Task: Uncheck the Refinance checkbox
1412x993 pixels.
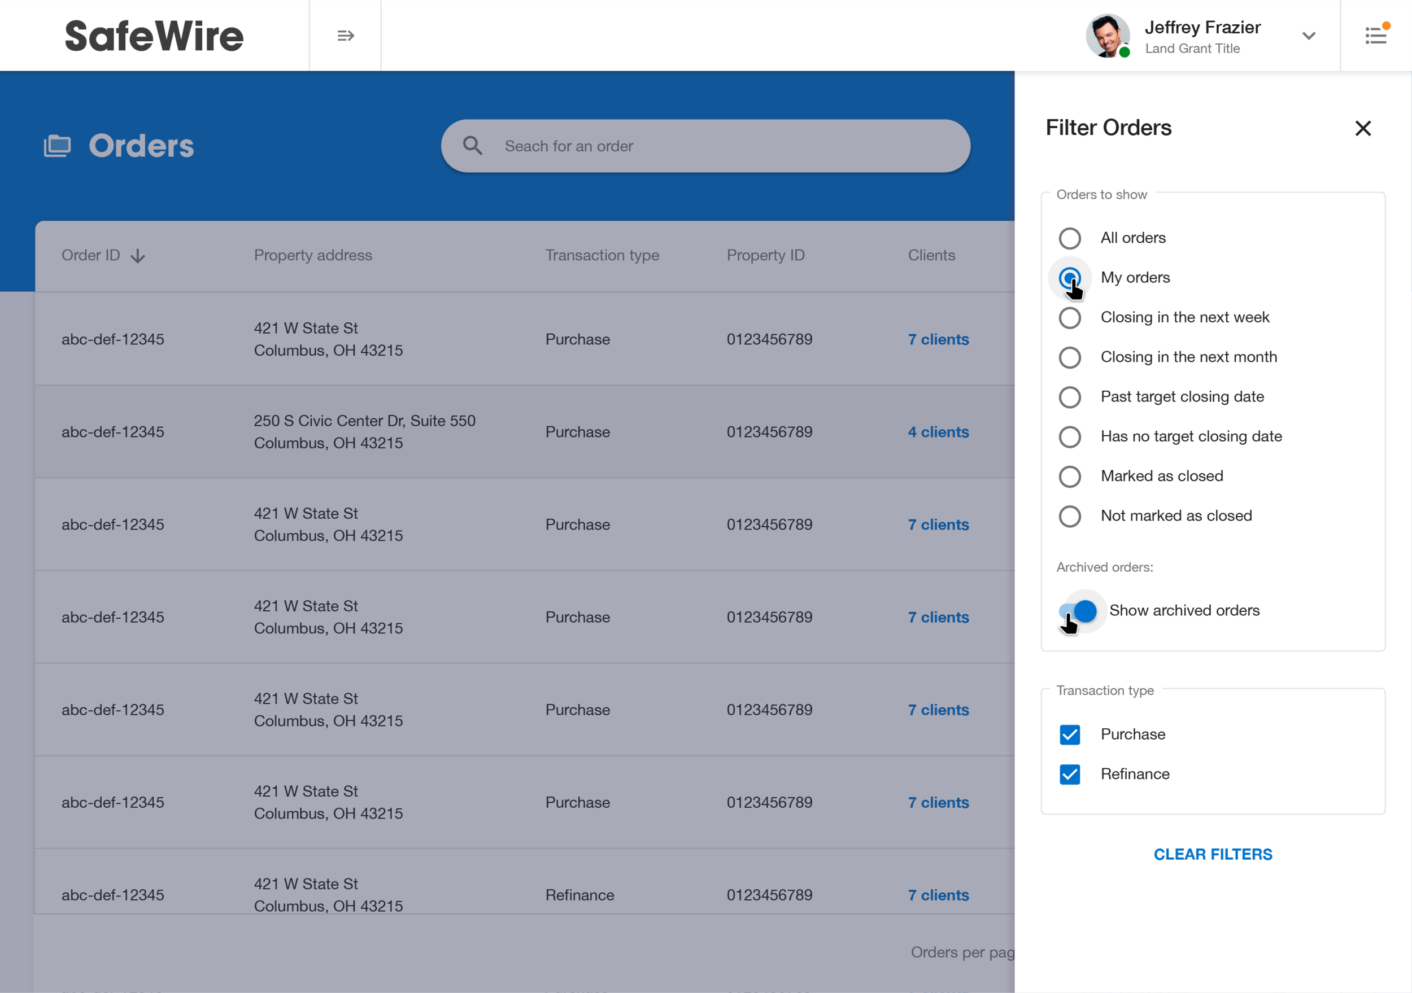Action: [x=1070, y=774]
